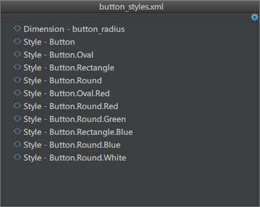Click the XML tag icon beside button_radius

tap(17, 29)
